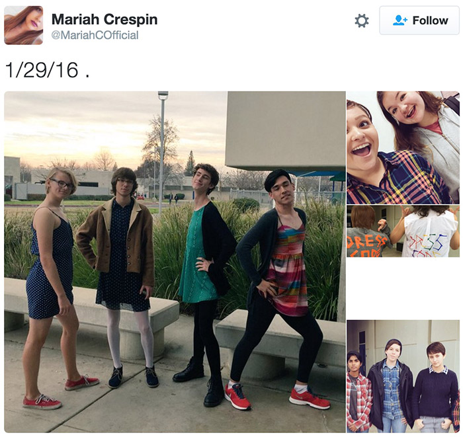Open the large photo of four people in dresses
The height and width of the screenshot is (437, 463).
175,262
